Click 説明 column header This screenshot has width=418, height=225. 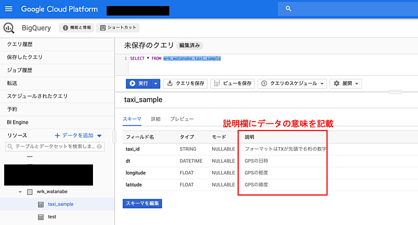coord(250,137)
